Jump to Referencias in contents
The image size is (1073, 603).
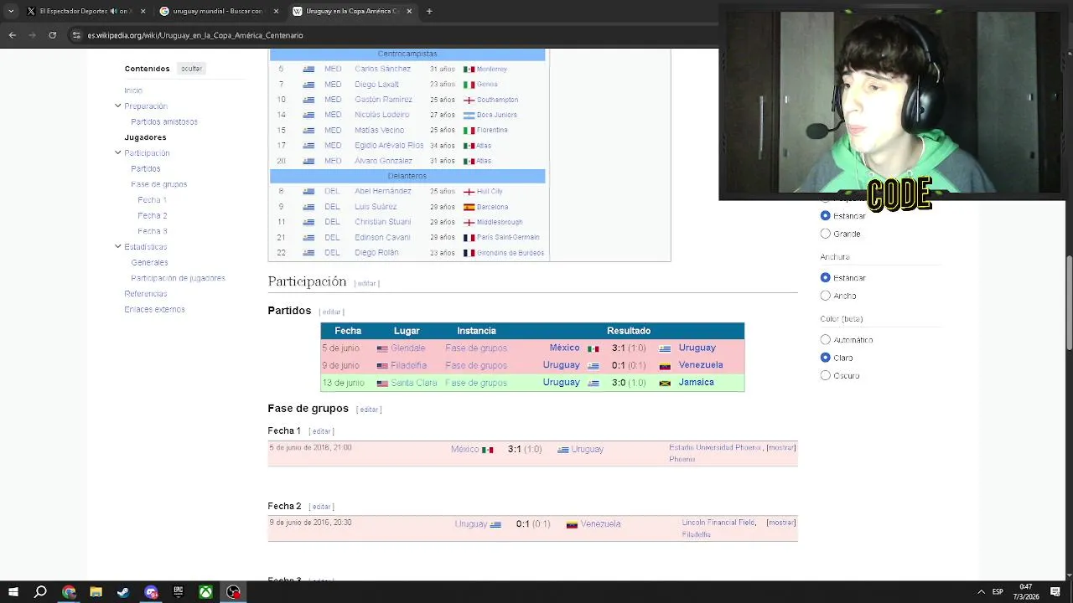tap(146, 294)
